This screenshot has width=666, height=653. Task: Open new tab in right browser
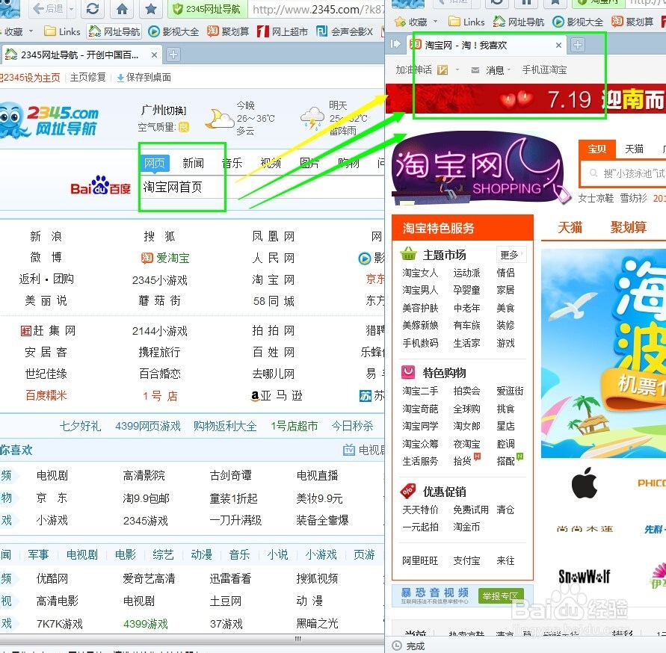578,45
